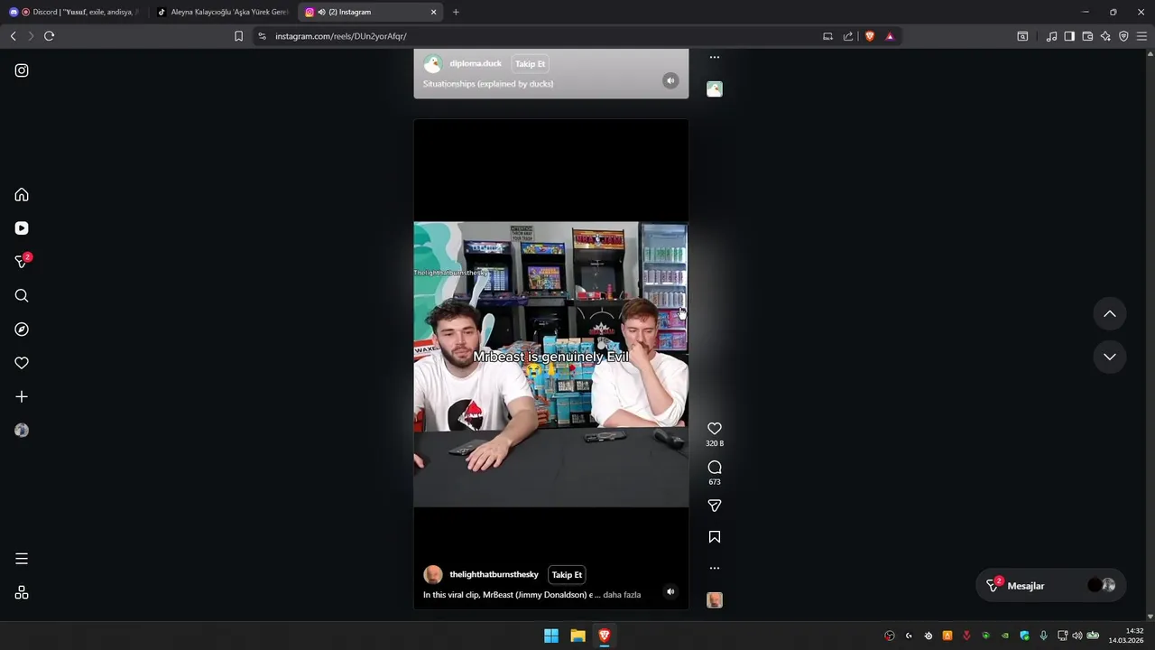Open Windows Security shield tray icon

click(1024, 636)
